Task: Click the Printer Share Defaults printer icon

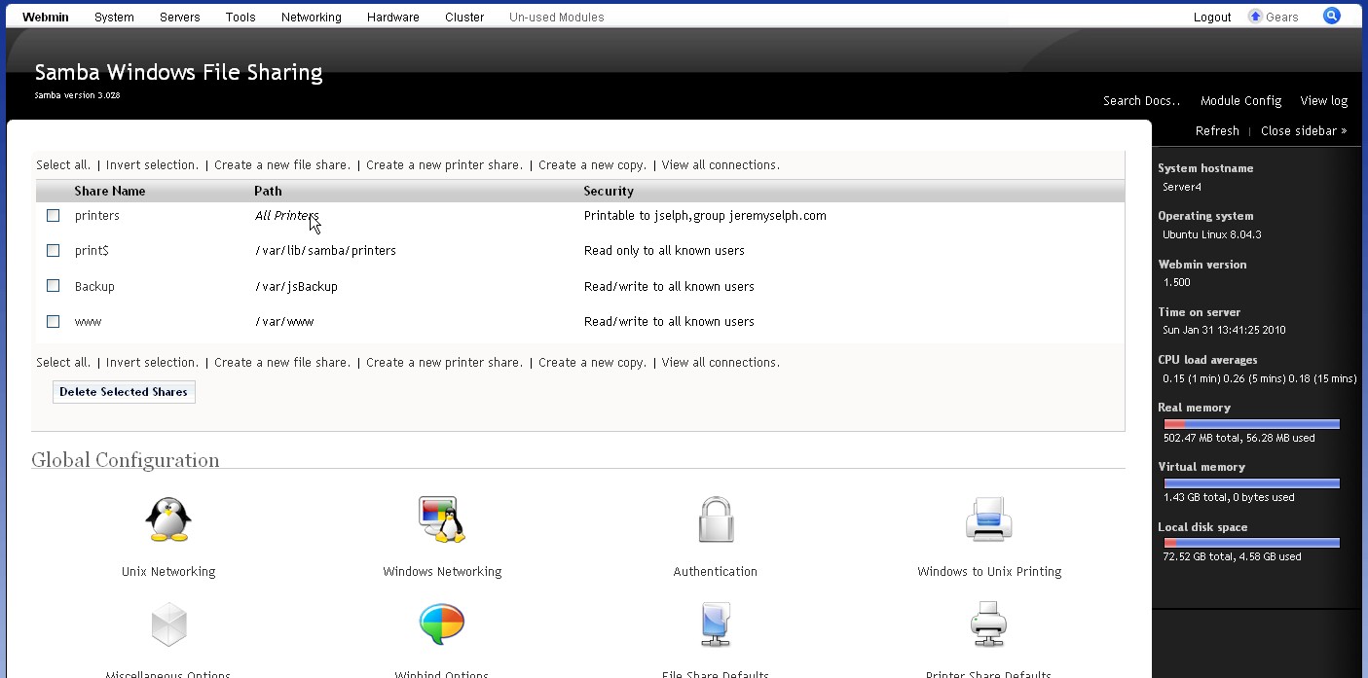Action: tap(989, 624)
